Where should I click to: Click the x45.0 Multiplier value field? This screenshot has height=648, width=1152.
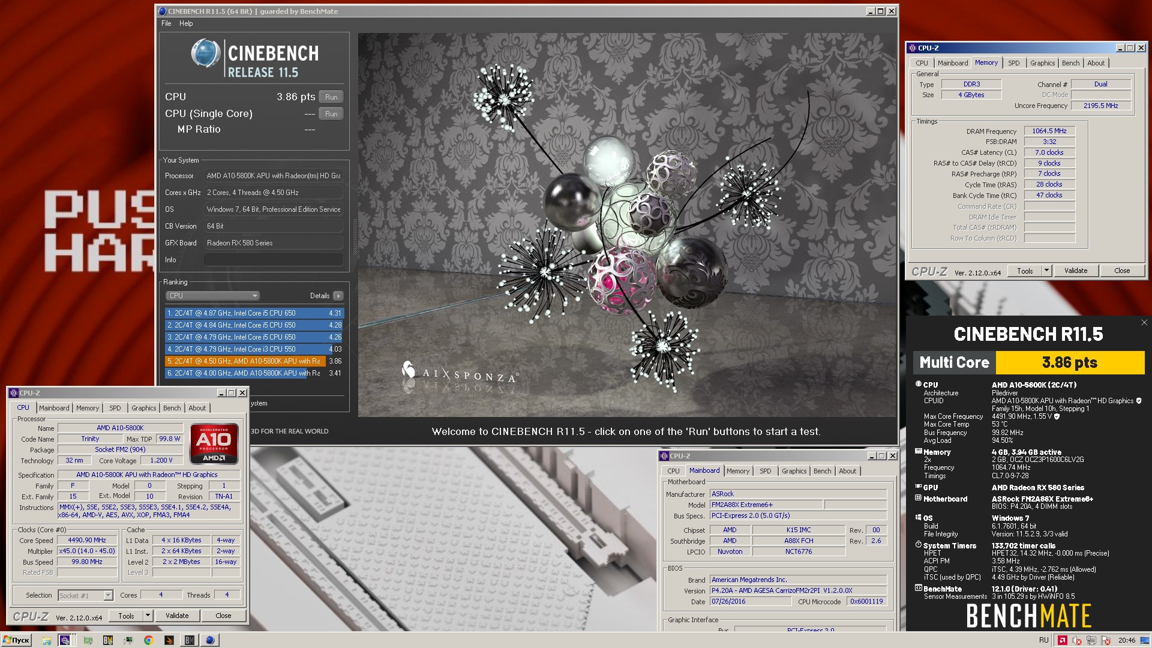point(87,551)
